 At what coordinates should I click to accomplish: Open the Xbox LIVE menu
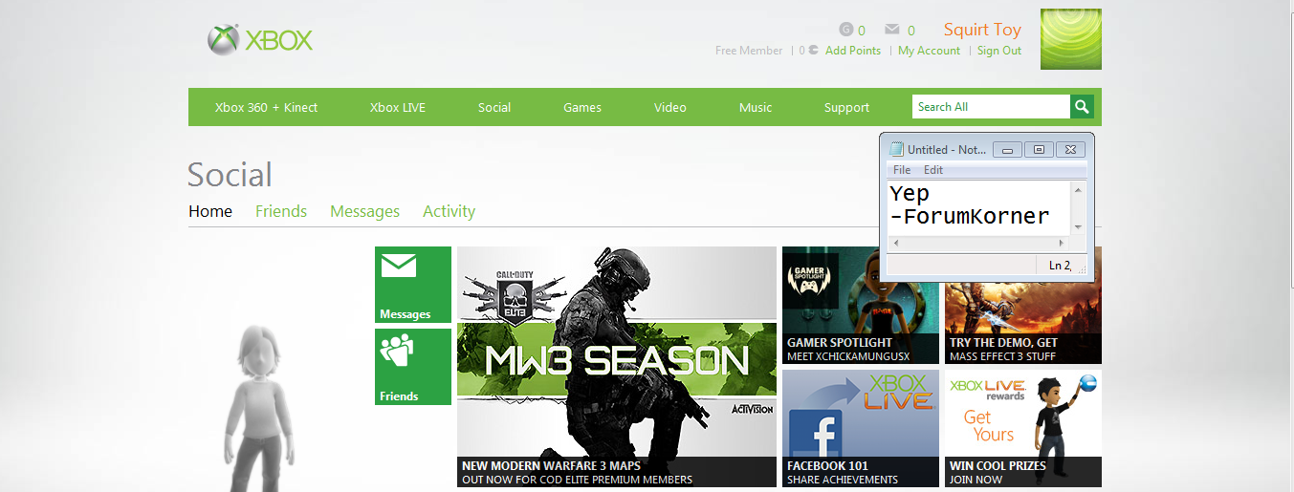[398, 107]
